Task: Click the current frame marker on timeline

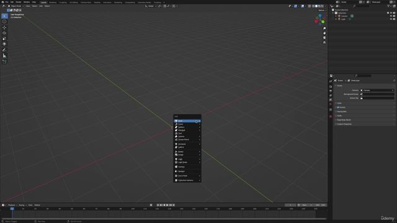Action: [x=12, y=209]
